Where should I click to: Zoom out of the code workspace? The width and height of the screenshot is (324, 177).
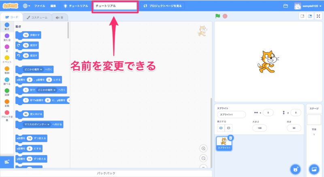point(204,158)
